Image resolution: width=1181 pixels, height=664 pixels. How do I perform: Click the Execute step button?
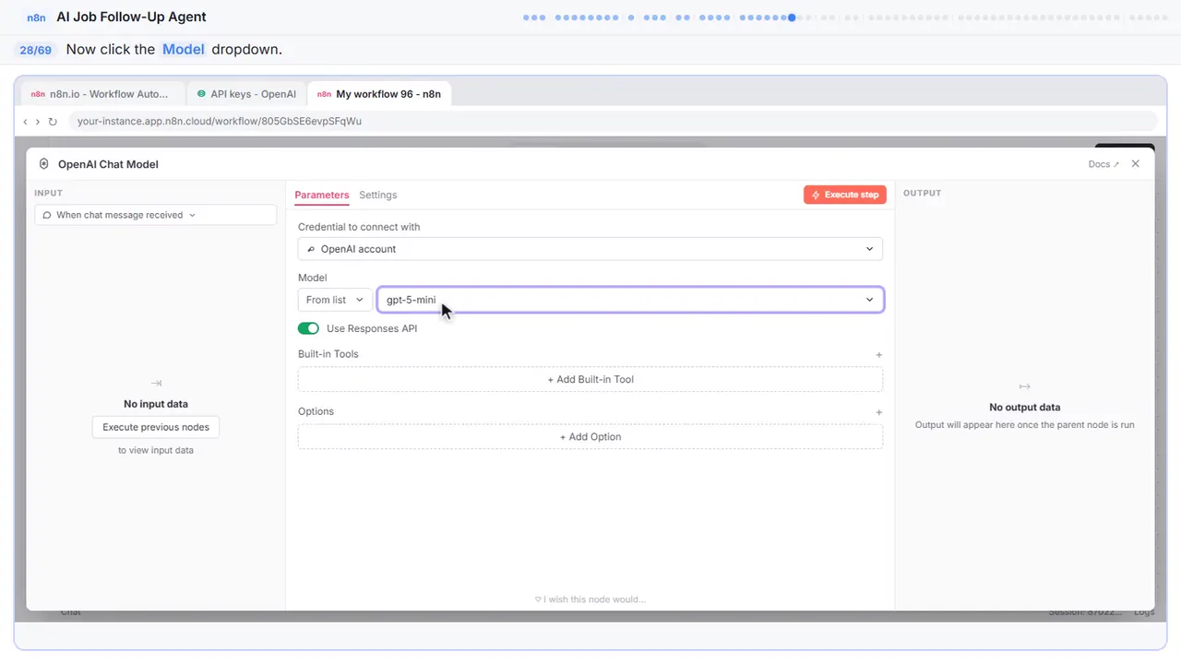(845, 195)
